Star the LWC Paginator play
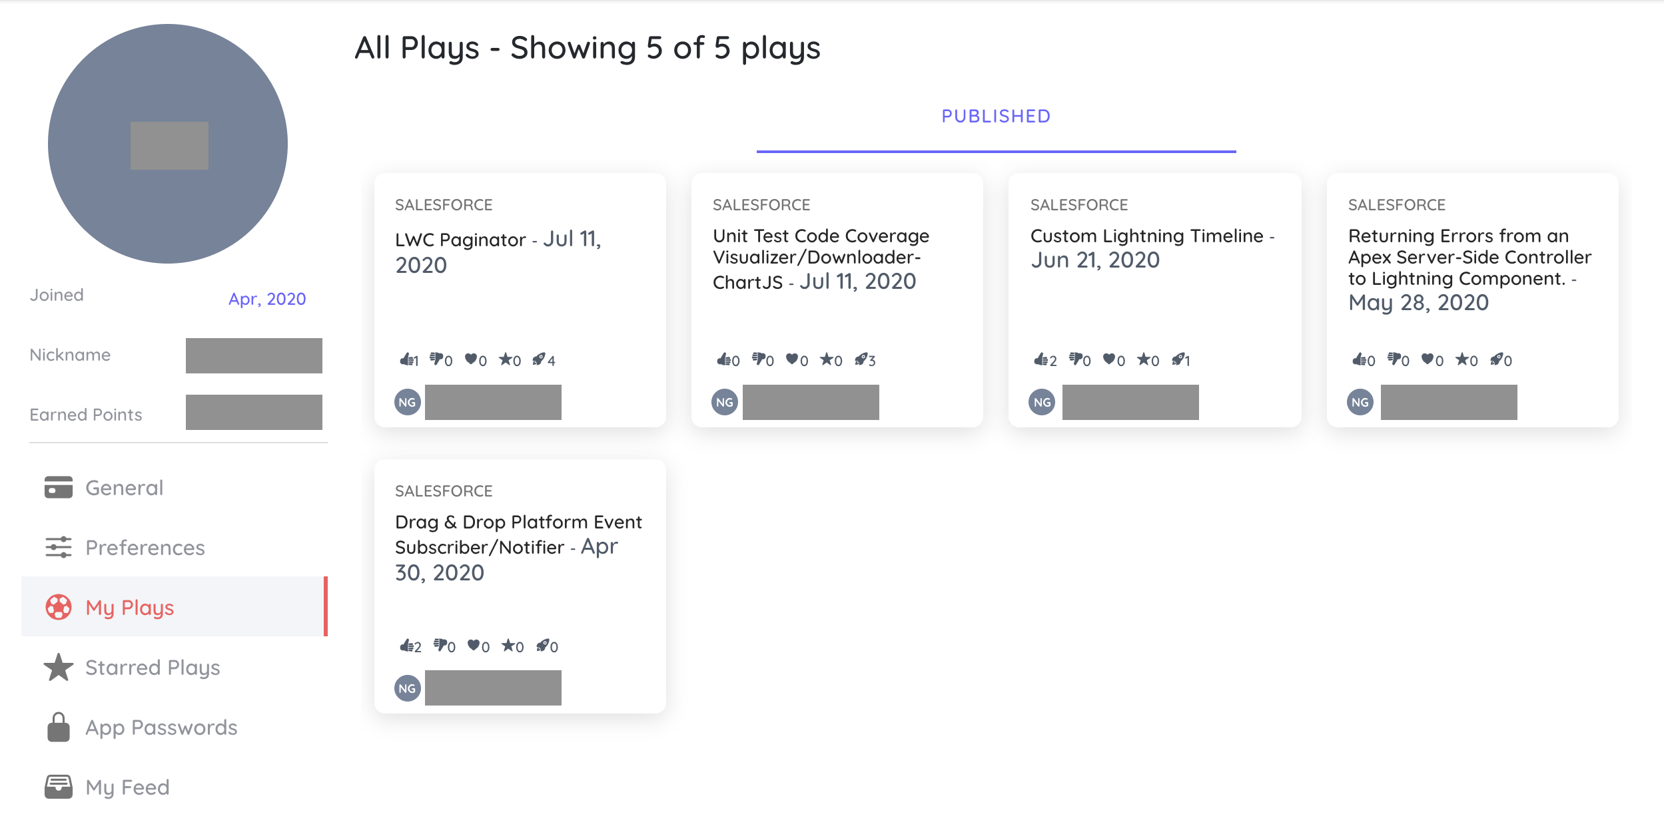This screenshot has width=1664, height=816. point(506,359)
